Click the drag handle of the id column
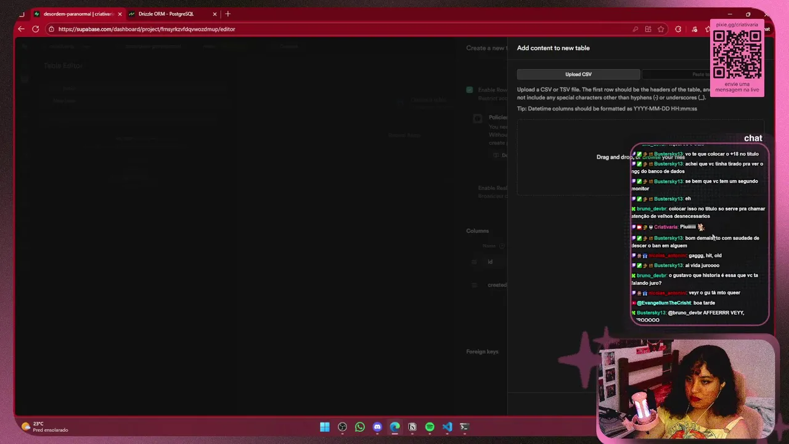 point(474,262)
